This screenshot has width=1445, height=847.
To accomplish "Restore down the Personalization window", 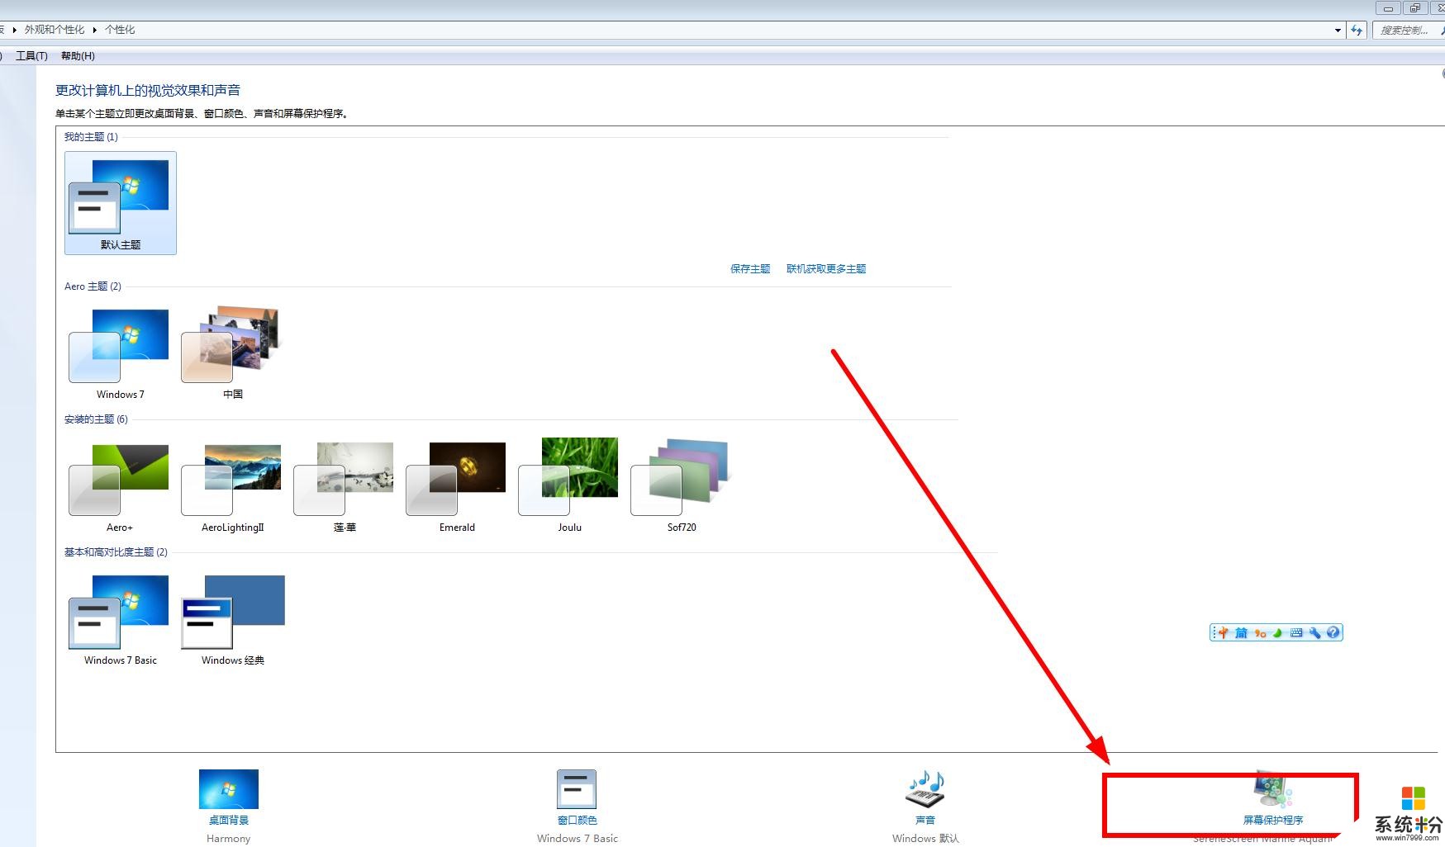I will (1414, 8).
